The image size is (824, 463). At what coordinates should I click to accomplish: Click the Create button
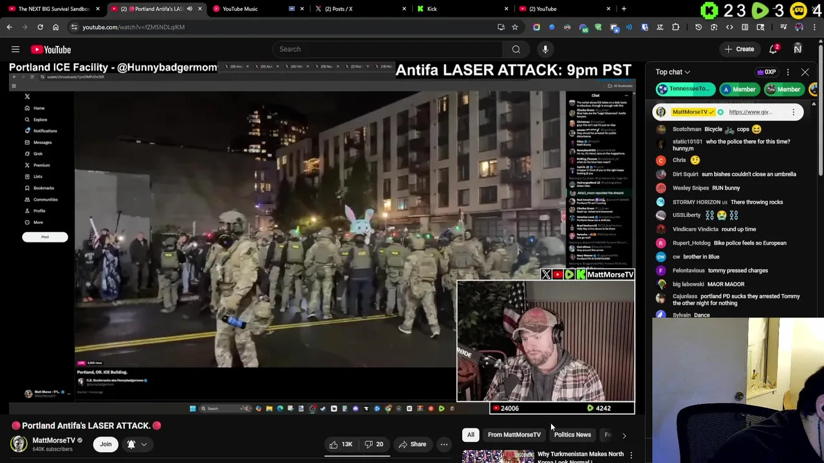[x=739, y=50]
